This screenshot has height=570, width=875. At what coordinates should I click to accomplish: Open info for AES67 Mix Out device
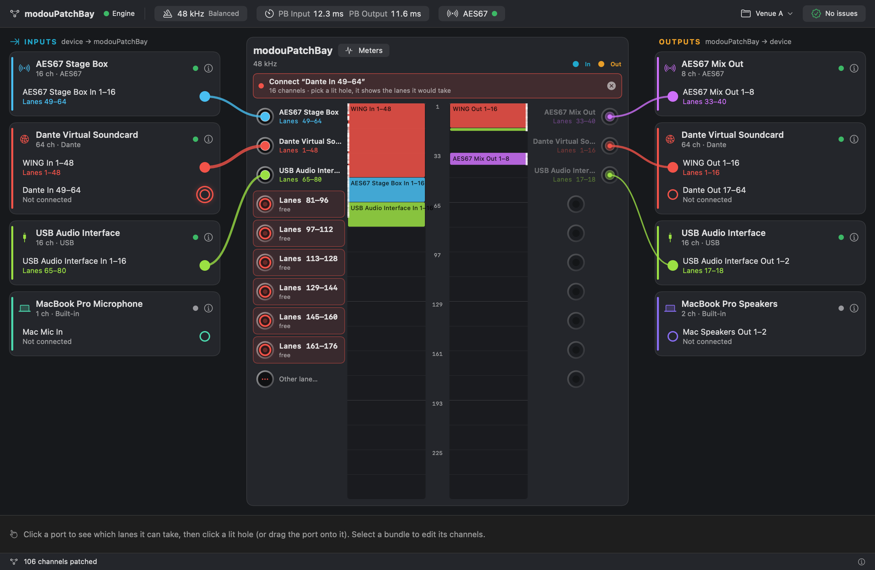854,68
